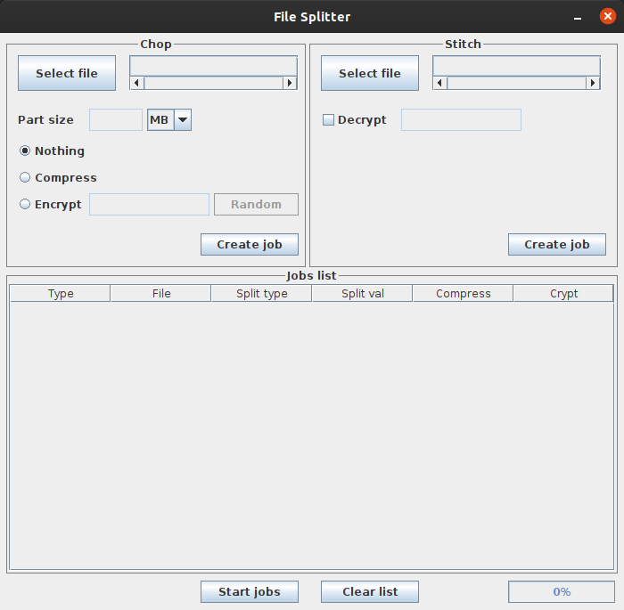Click the Part size input field
The height and width of the screenshot is (610, 624).
point(116,120)
